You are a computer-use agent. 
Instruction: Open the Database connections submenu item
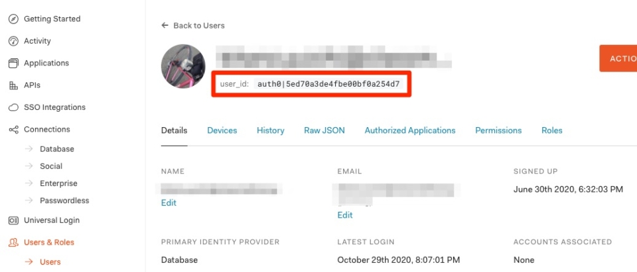coord(56,149)
